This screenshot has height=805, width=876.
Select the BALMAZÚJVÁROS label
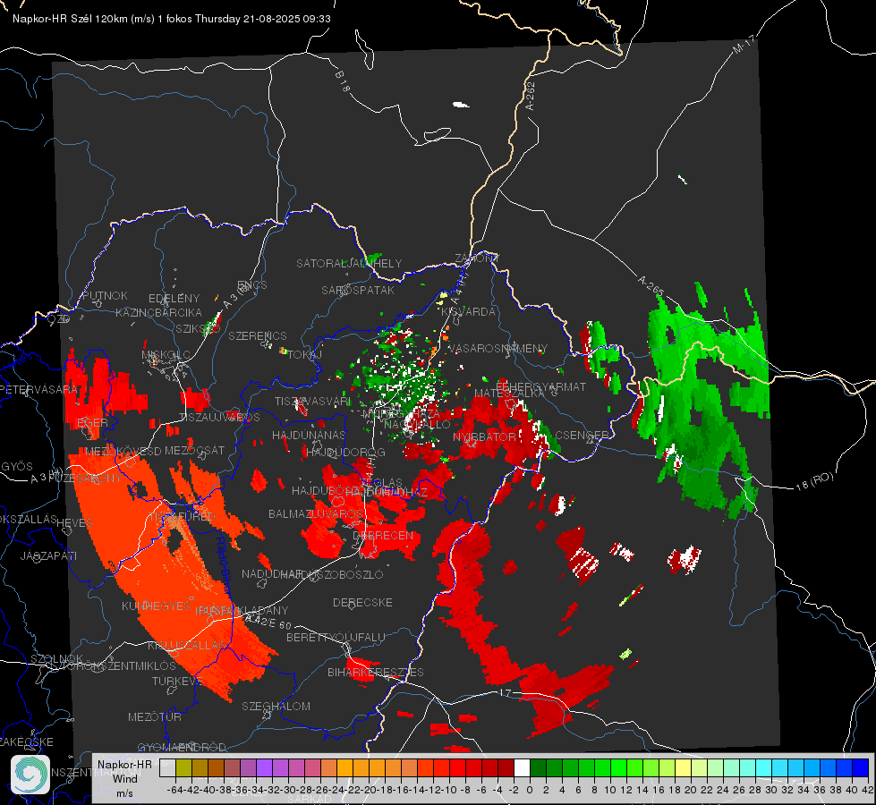tap(316, 513)
